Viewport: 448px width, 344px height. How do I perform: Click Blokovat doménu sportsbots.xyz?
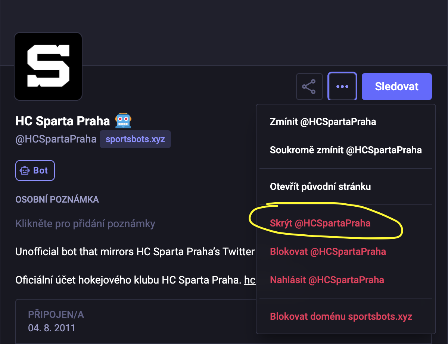(341, 317)
